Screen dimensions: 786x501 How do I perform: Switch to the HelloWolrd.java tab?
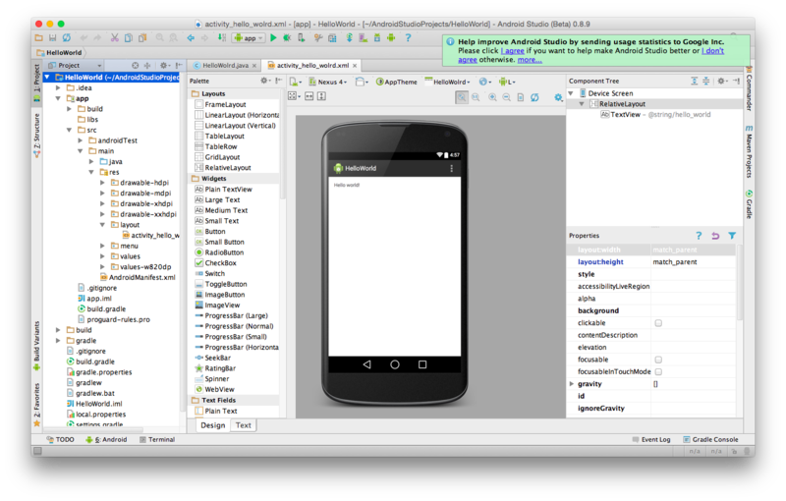tap(225, 66)
